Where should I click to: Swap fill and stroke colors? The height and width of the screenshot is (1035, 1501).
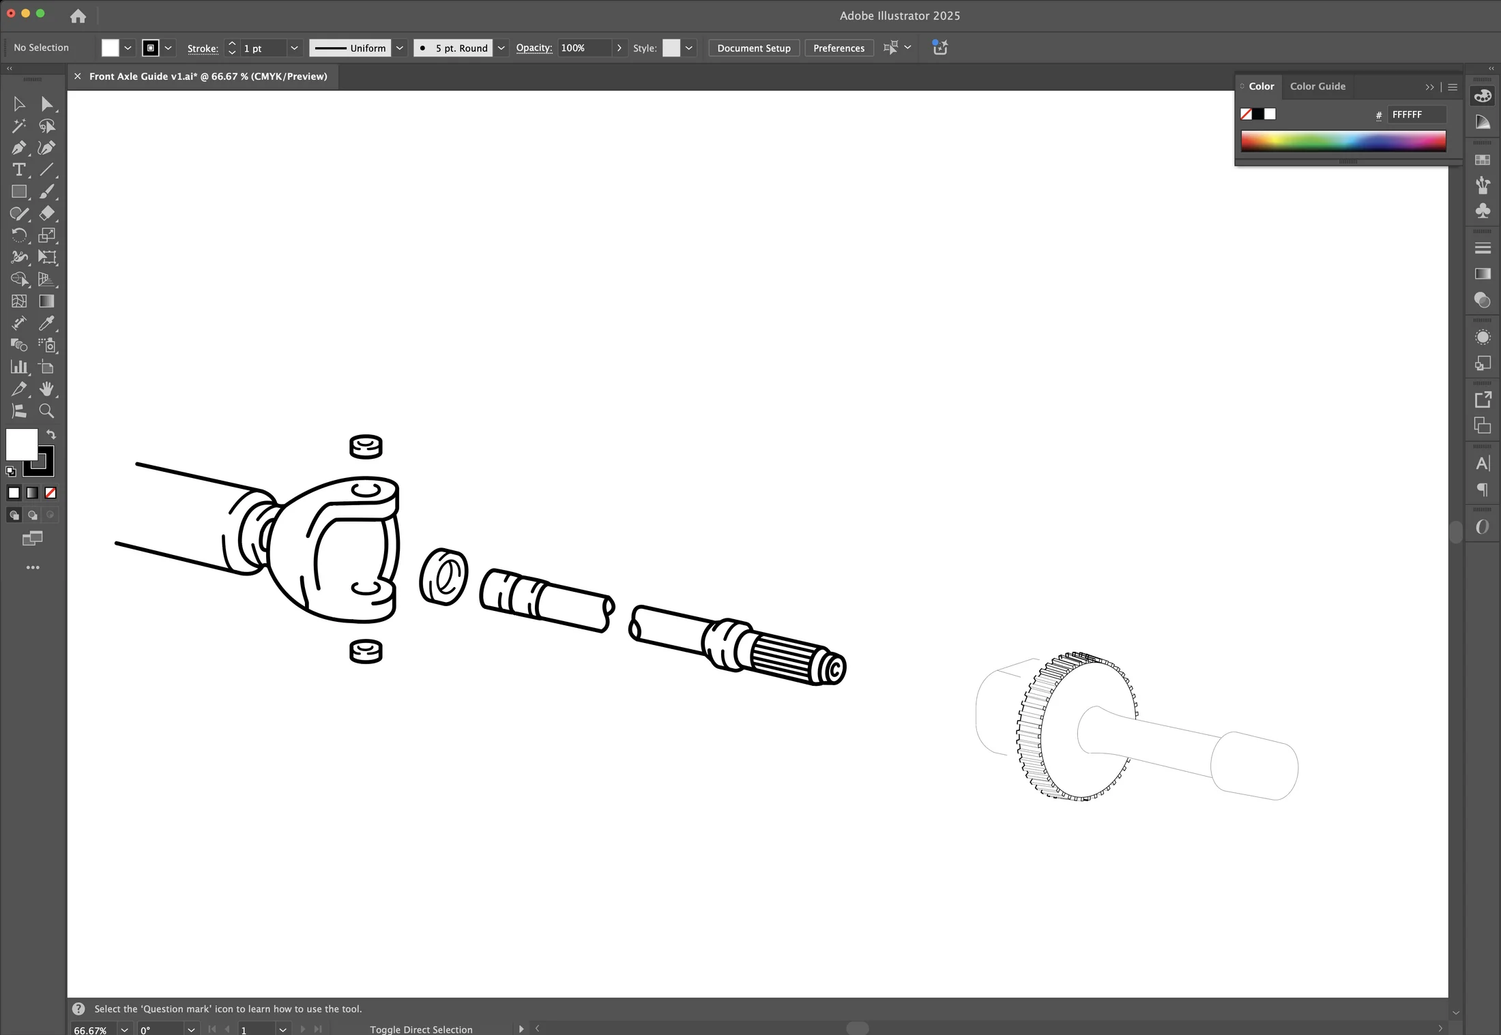coord(50,434)
